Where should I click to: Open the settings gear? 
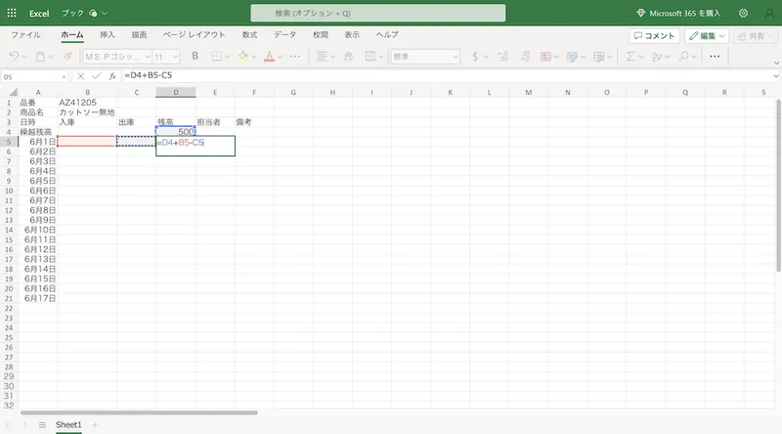click(743, 14)
